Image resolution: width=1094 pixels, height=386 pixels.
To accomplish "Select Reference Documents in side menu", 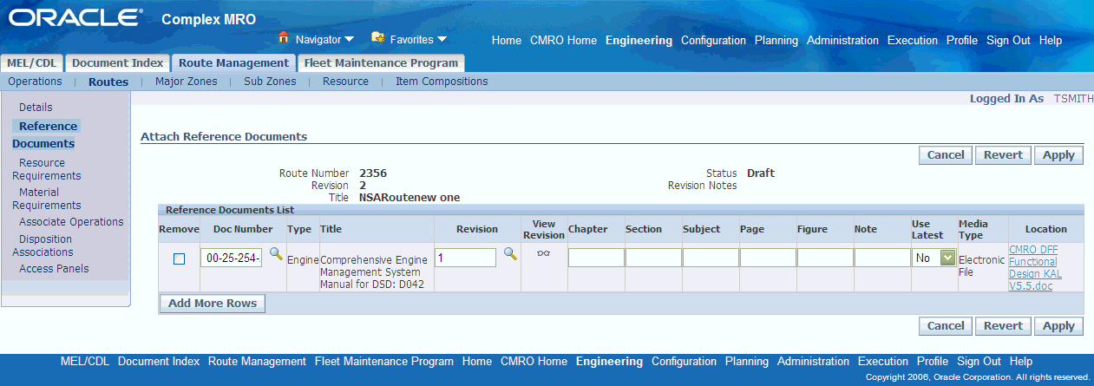I will coord(45,135).
